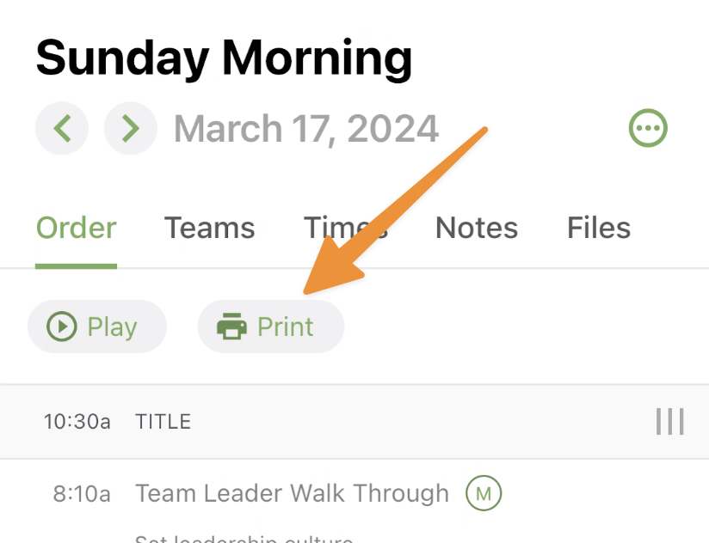Viewport: 709px width, 543px height.
Task: Click the Print button label
Action: [286, 326]
